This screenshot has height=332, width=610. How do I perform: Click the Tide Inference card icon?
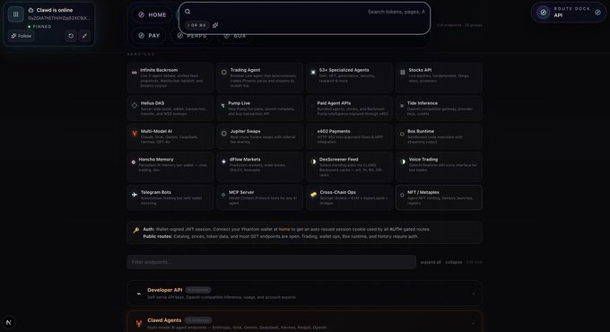click(x=402, y=106)
